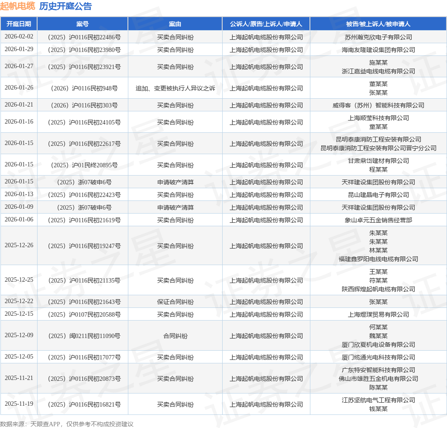Viewport: 447px width, 428px height.
Task: Click defendant 昆山建晶电子有限公司
Action: (x=378, y=195)
